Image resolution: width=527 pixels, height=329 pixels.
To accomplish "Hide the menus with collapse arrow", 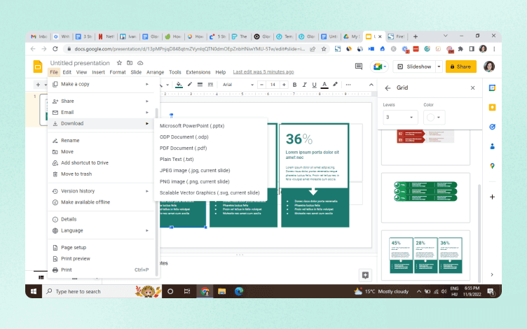I will click(371, 85).
